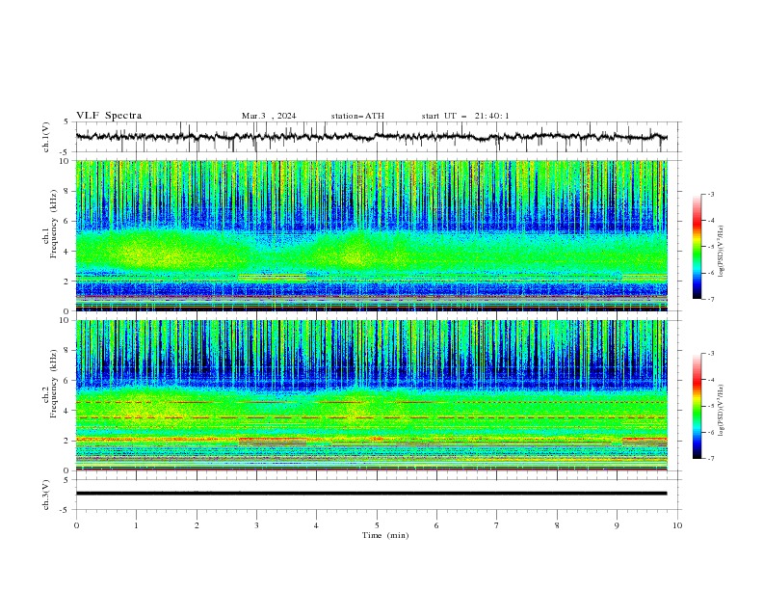The image size is (763, 590).
Task: Click the "-3" label on the lower colorbar
Action: [711, 354]
